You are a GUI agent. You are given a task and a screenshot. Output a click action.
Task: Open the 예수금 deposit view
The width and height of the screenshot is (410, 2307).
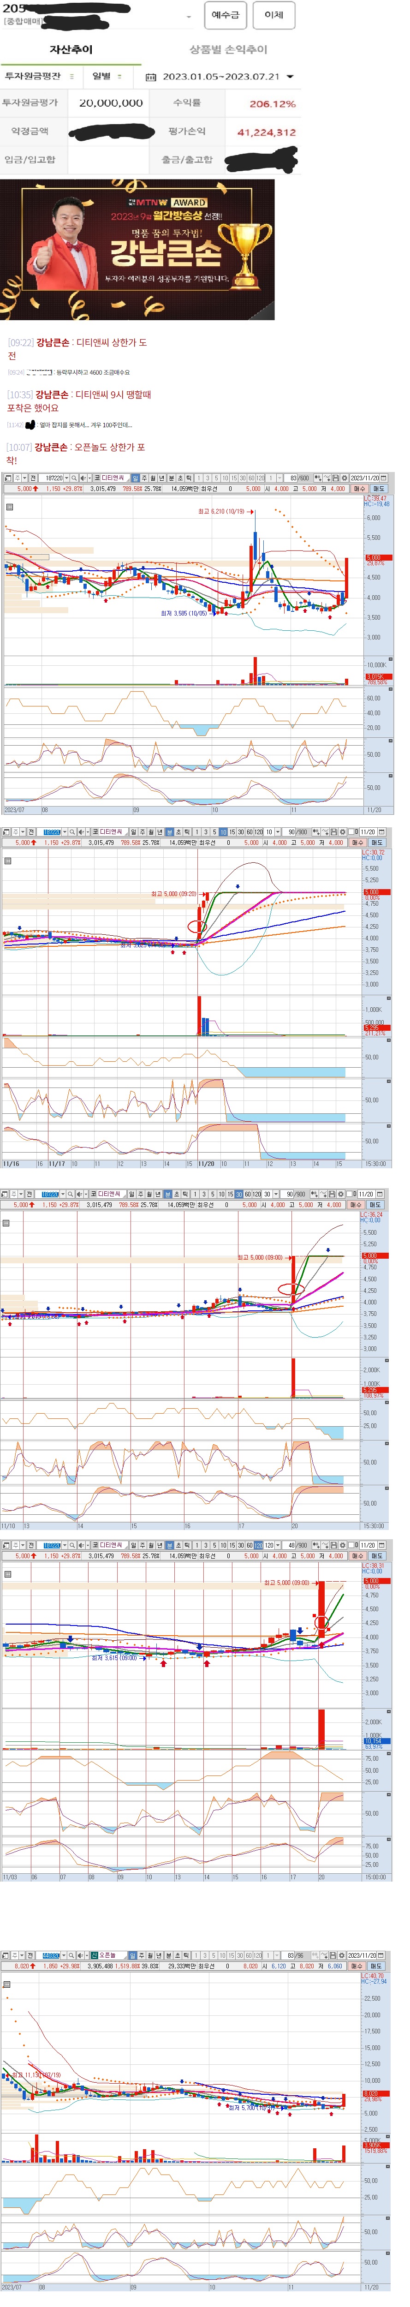[225, 15]
